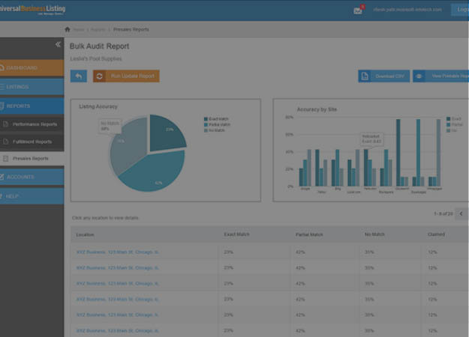
Task: Click the Universal Business Listing logo
Action: (32, 10)
